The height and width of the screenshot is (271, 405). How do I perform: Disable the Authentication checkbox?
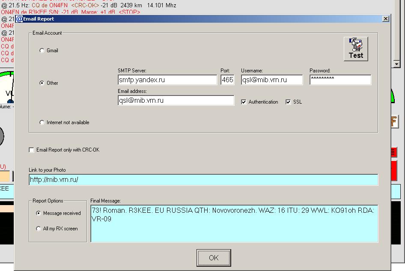244,102
